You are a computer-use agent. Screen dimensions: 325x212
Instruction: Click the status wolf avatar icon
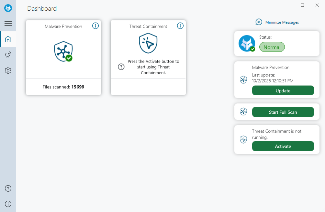pos(247,44)
